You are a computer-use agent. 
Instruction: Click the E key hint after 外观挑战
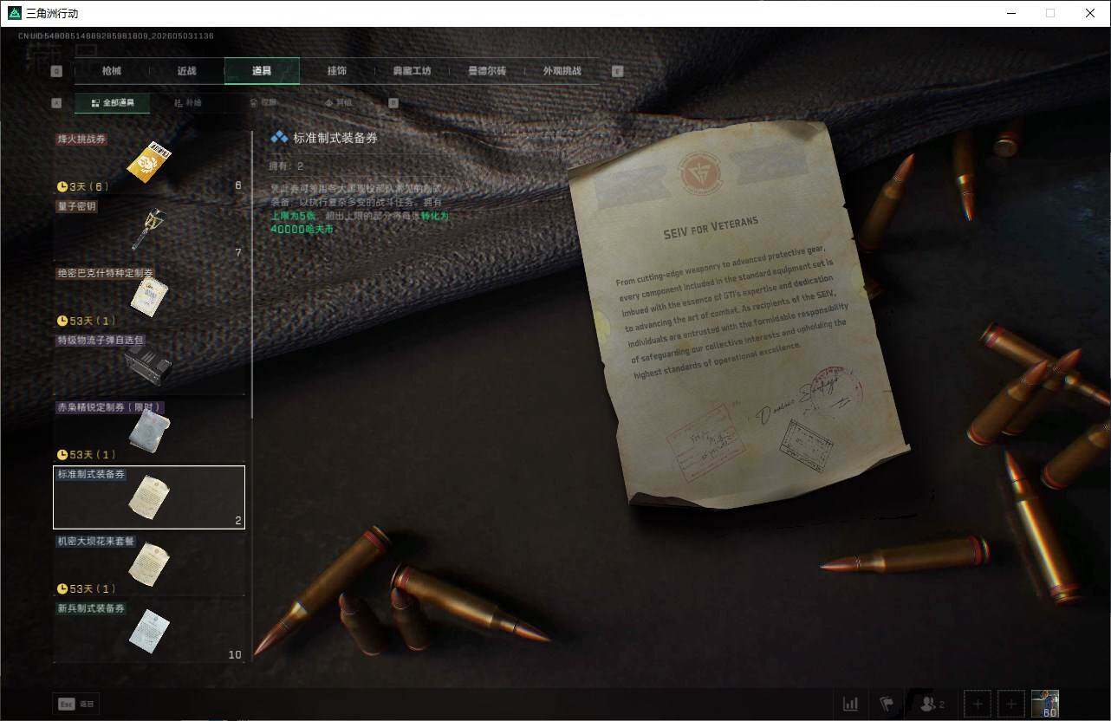pos(618,71)
